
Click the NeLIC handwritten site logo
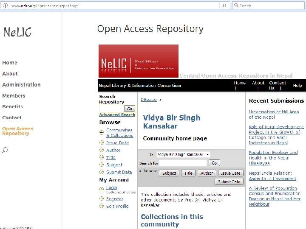click(x=17, y=32)
